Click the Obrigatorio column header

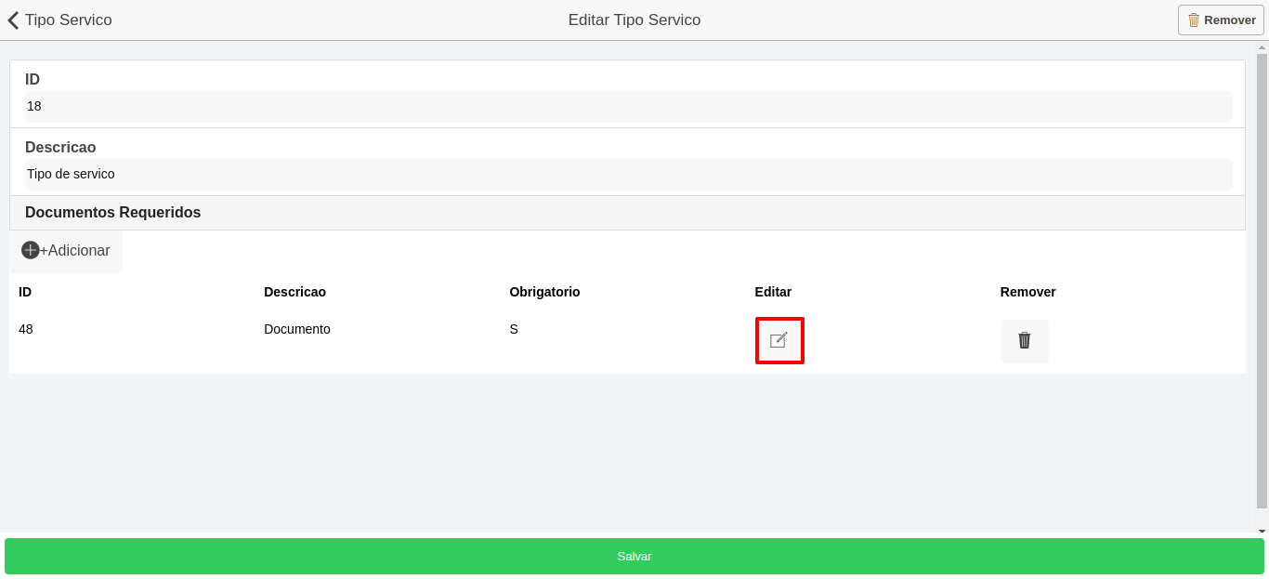tap(544, 292)
